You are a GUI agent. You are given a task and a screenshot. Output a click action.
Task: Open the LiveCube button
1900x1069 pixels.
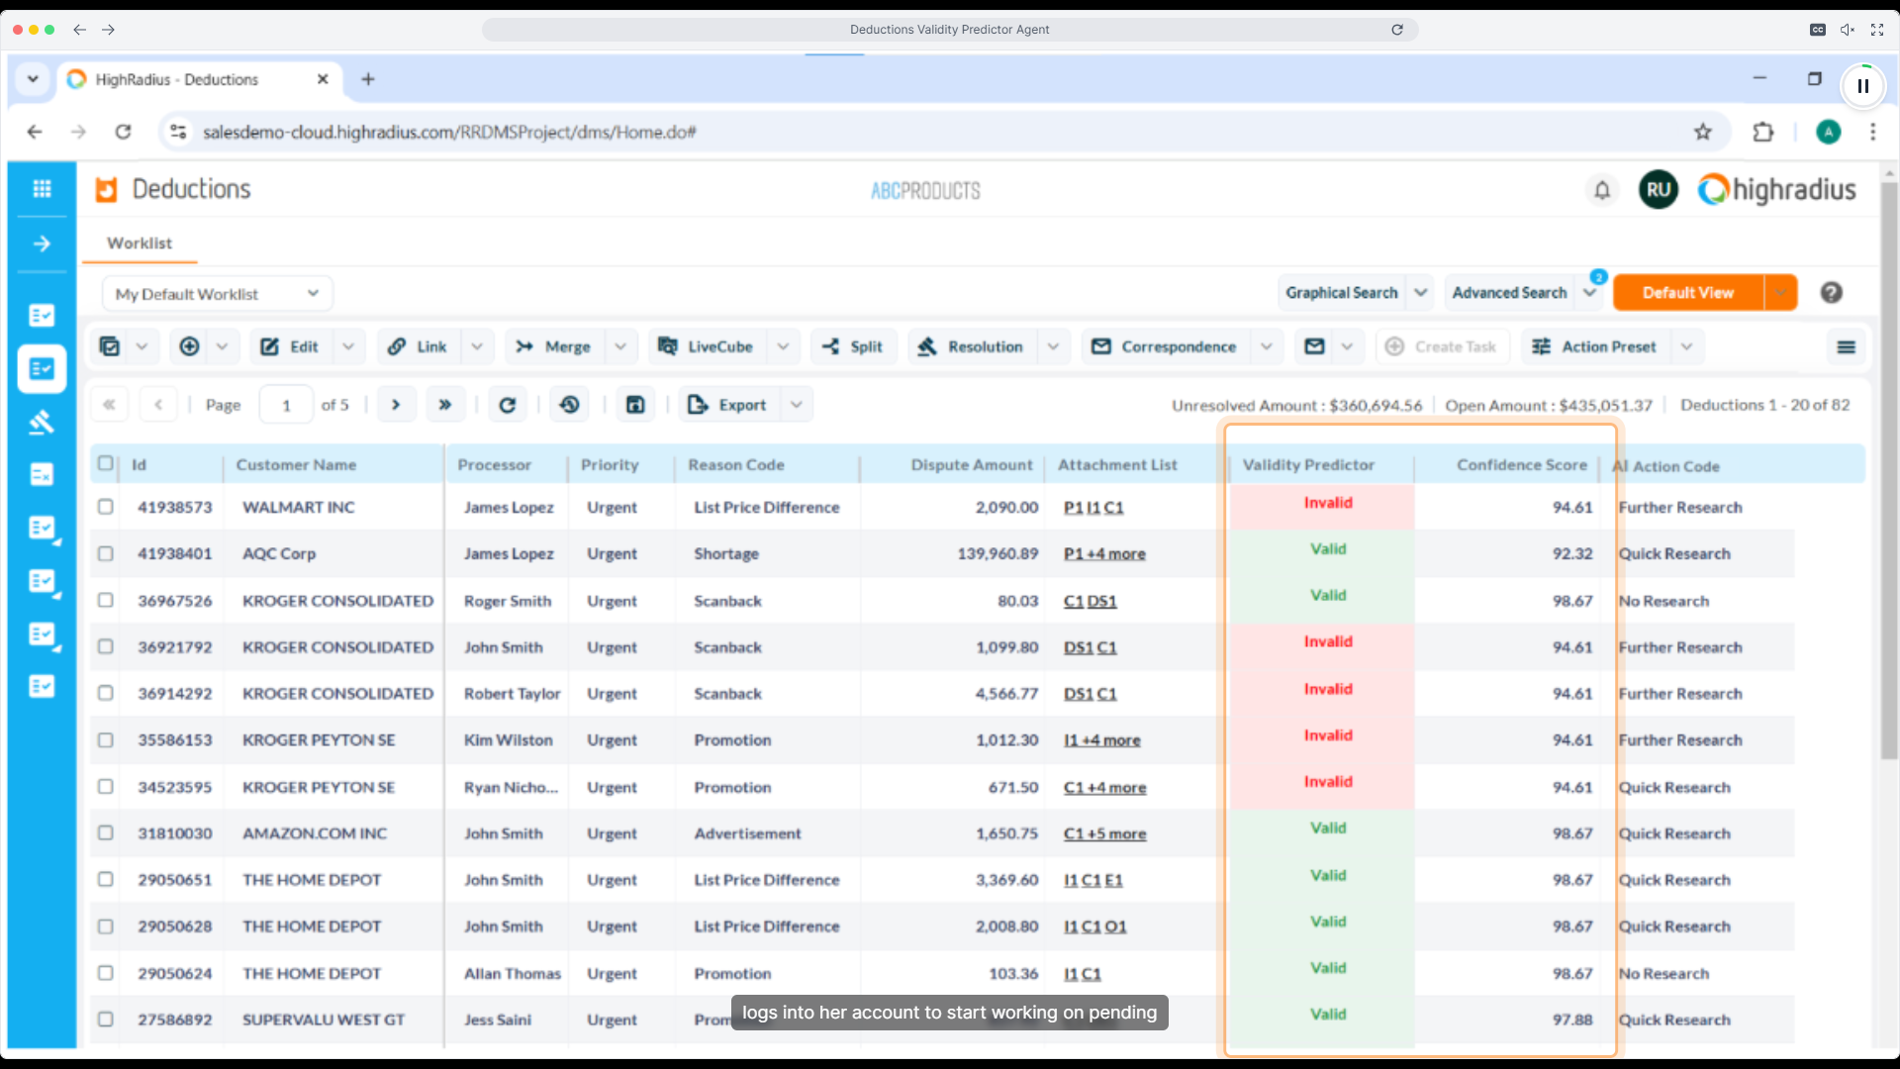point(706,346)
